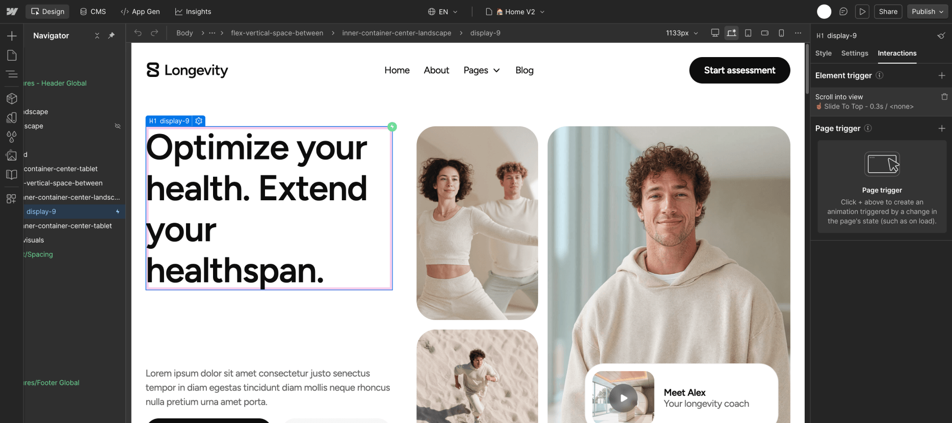Image resolution: width=952 pixels, height=423 pixels.
Task: Show Element trigger info tooltip
Action: (880, 75)
